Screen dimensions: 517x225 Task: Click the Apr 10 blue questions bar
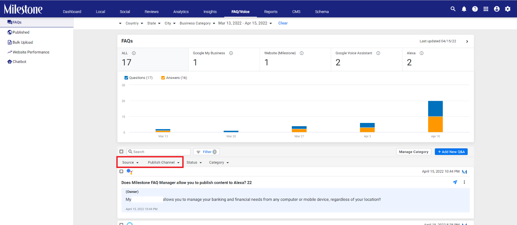pos(435,109)
